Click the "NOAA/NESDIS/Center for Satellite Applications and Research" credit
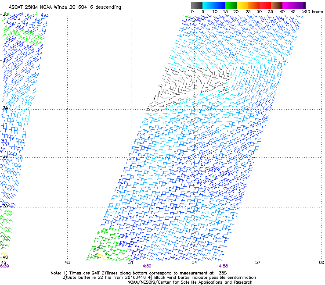Viewport: 325px width, 285px height. click(x=190, y=282)
